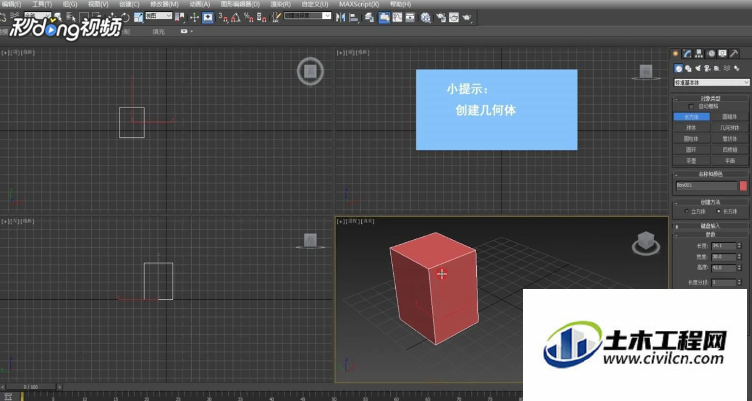
Task: Click the 球体 primitive button
Action: click(x=691, y=128)
